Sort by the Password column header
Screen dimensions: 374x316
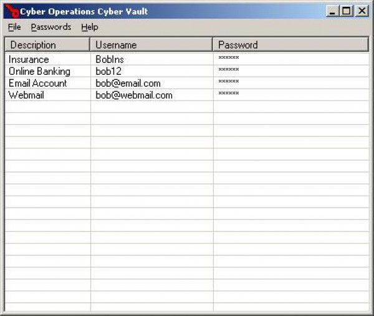pos(290,45)
